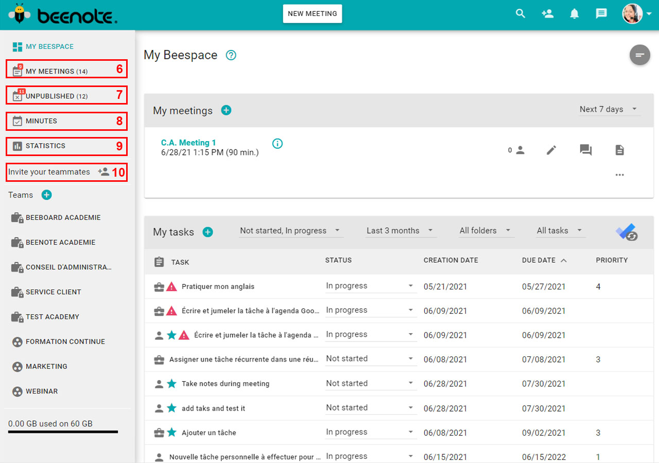Open the Next 7 days dropdown
The image size is (659, 463).
click(x=610, y=109)
